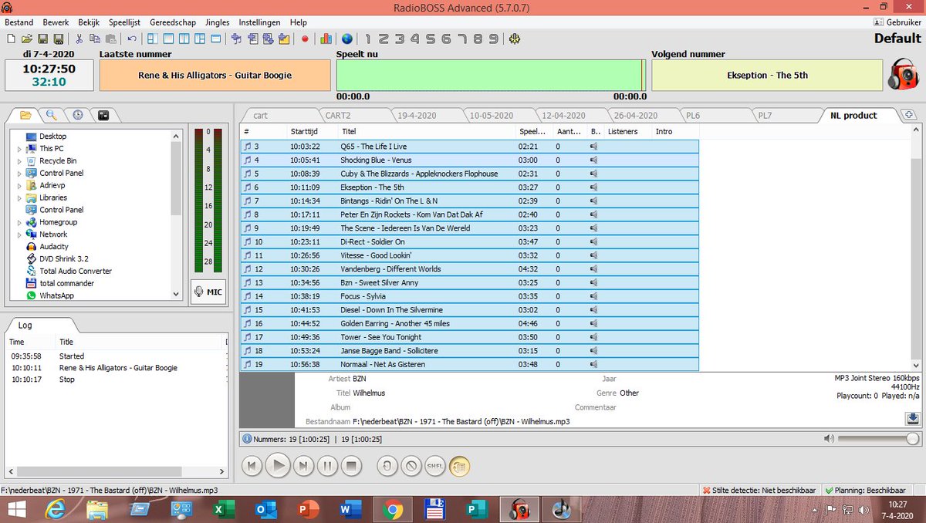Switch to the PL6 playlist tab
The height and width of the screenshot is (523, 926).
(692, 115)
